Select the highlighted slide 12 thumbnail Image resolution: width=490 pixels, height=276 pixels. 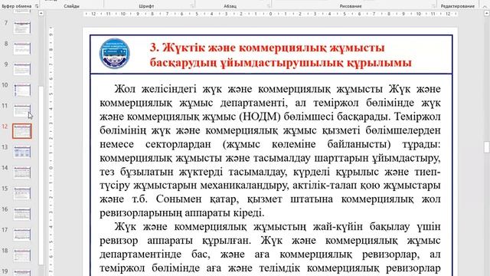(x=22, y=131)
